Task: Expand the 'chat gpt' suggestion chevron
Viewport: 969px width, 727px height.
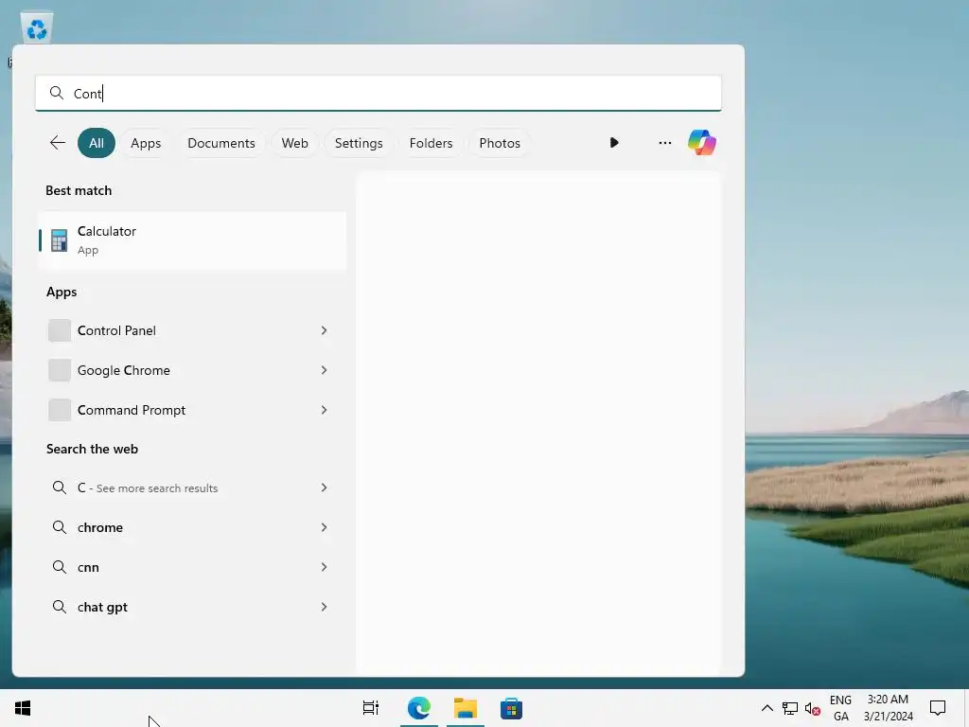Action: [324, 607]
